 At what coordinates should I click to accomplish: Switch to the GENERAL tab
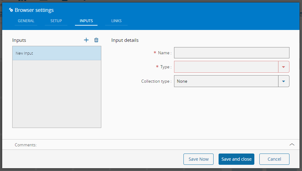click(x=26, y=21)
